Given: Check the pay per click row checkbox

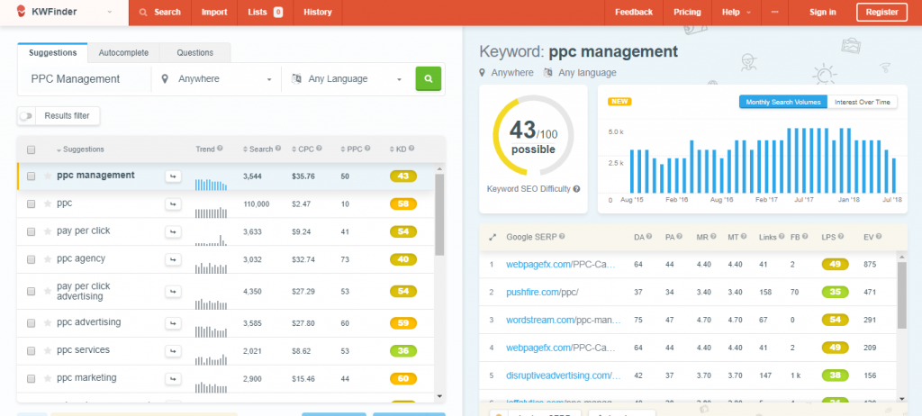Looking at the screenshot, I should 32,231.
